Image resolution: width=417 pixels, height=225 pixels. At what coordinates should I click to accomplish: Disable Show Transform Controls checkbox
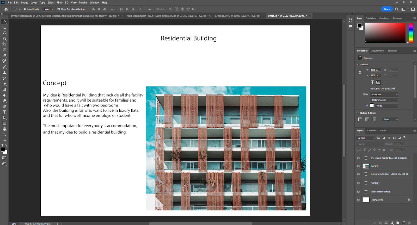(x=59, y=9)
